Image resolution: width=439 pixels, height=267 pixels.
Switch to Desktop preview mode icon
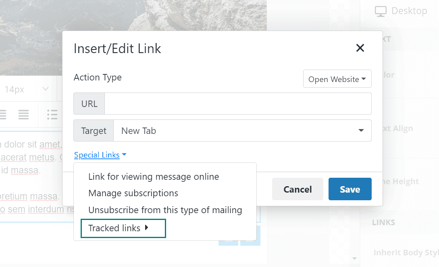coord(381,11)
